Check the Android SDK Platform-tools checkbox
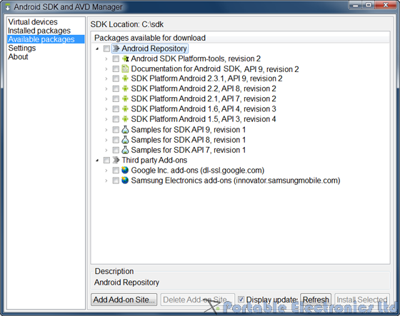The image size is (400, 316). 116,59
